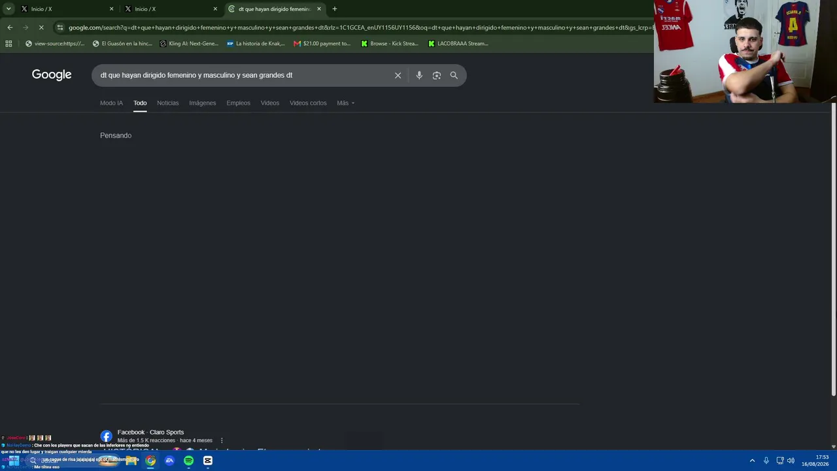Submit the query with the magnifier icon
Screen dimensions: 837x471
(454, 75)
